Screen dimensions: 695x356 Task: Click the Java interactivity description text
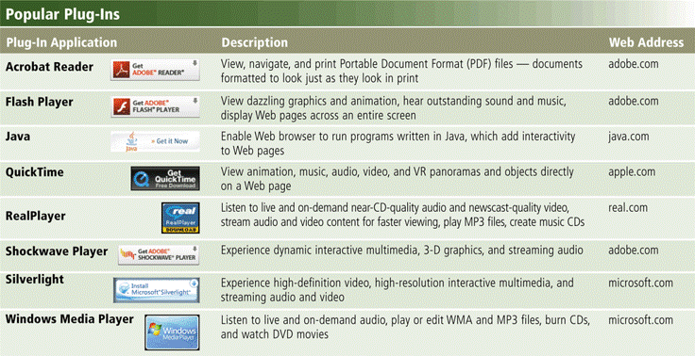(x=398, y=144)
